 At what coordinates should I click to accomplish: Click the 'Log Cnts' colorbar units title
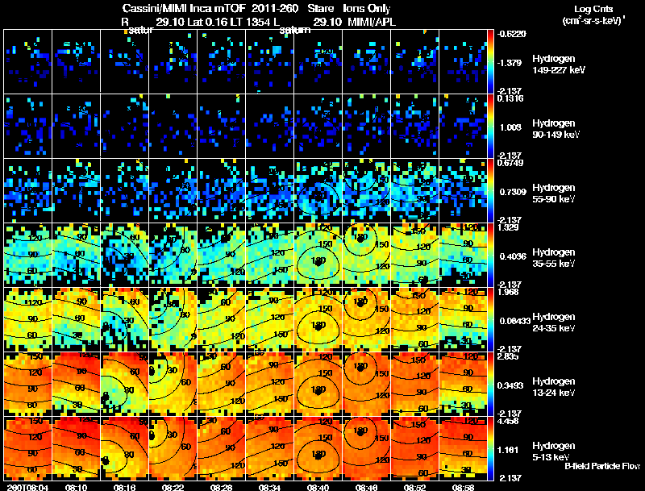click(593, 9)
